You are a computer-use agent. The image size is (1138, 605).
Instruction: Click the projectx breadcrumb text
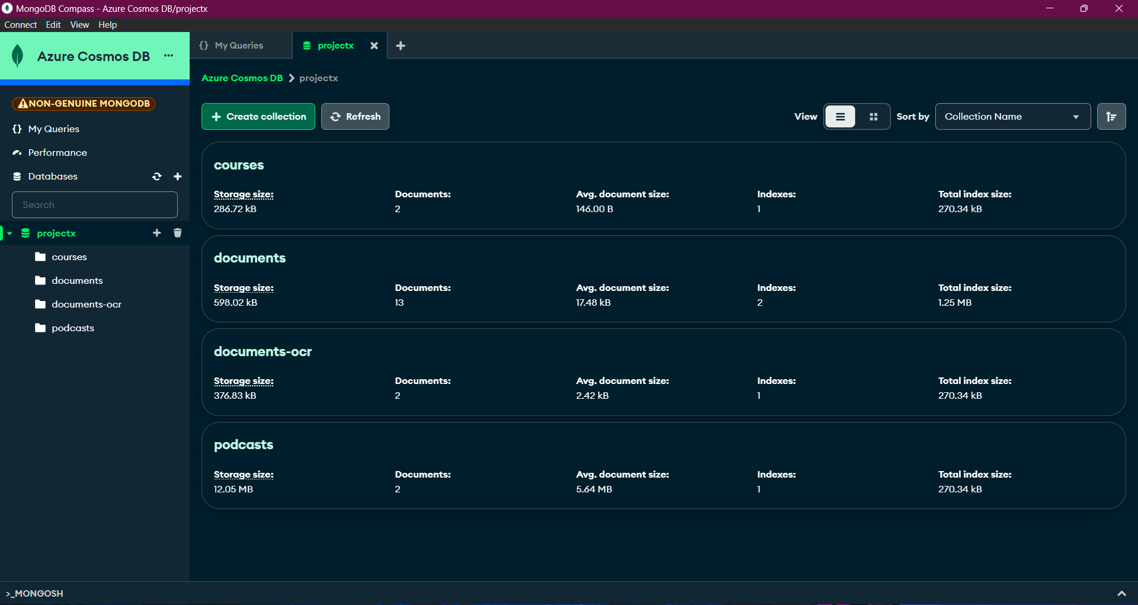[x=318, y=78]
